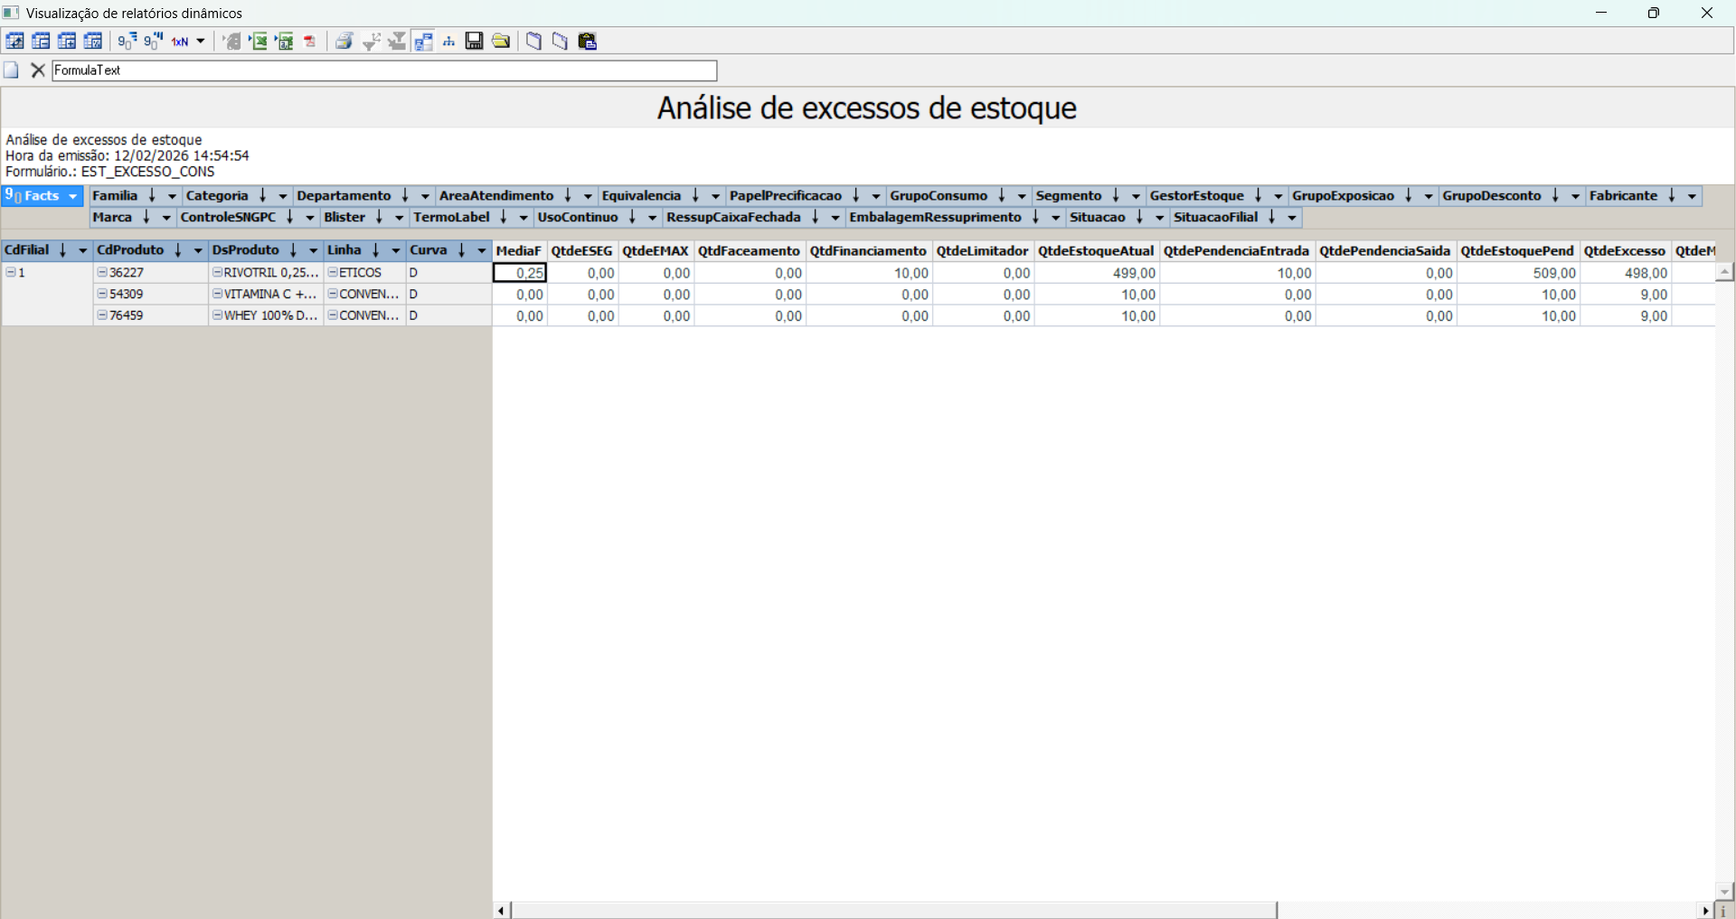Click the vertical scrollbar up arrow
This screenshot has width=1736, height=919.
(1724, 272)
